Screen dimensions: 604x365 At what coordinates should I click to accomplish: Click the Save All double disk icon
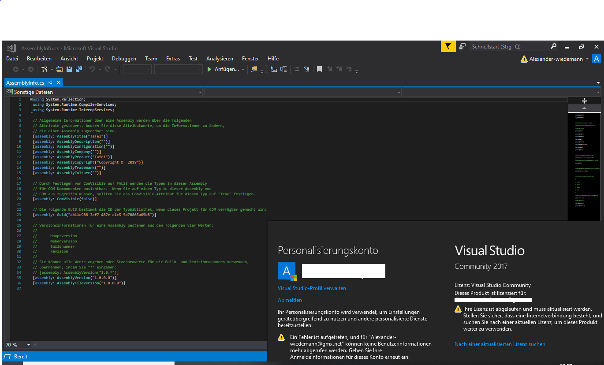point(79,69)
